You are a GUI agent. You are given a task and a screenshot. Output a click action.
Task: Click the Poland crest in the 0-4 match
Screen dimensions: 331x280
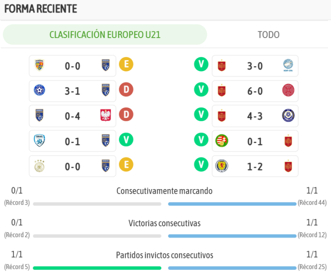click(x=106, y=116)
